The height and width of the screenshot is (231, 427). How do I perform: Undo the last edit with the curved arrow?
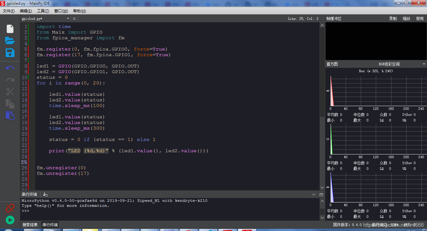click(x=10, y=68)
